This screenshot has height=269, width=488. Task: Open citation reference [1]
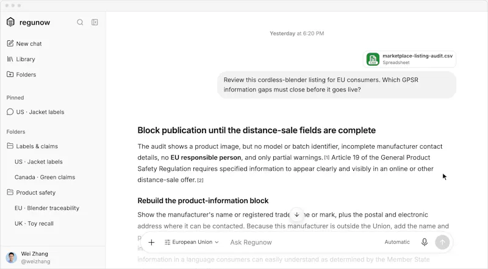[x=327, y=158]
